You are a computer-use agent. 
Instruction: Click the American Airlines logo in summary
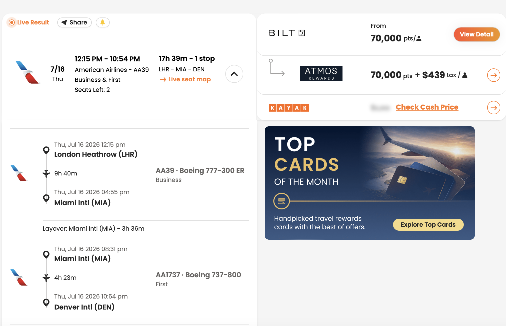tap(27, 72)
